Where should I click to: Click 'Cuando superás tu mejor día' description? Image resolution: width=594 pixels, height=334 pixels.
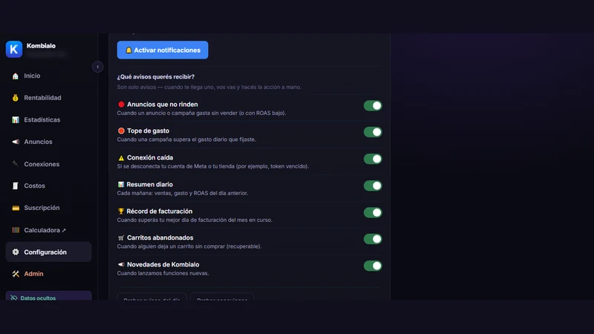(195, 220)
